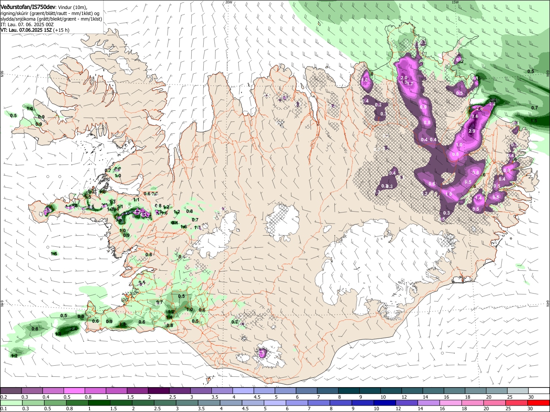Pick the 10–12 deep navy rain legend swatch

click(385, 403)
